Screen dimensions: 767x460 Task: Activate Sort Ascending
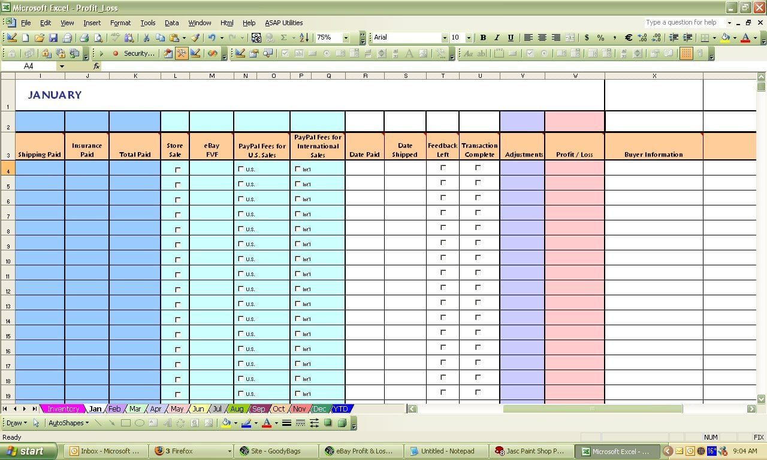coord(303,37)
